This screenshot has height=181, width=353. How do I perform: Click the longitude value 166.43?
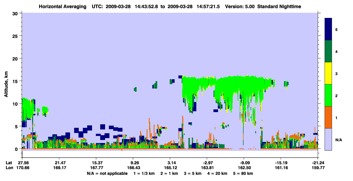coord(133,168)
